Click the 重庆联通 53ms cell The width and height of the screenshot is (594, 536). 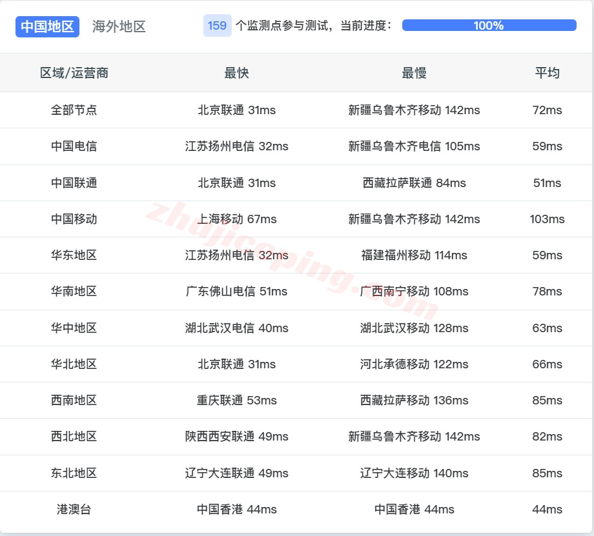click(x=236, y=401)
